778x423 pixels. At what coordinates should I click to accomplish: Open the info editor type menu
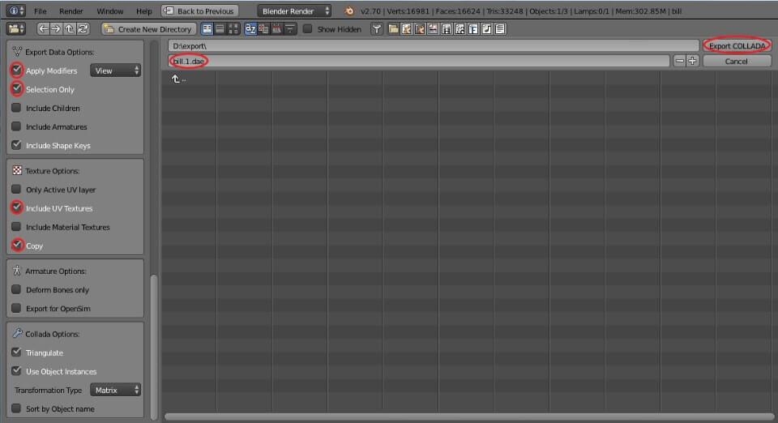[16, 11]
